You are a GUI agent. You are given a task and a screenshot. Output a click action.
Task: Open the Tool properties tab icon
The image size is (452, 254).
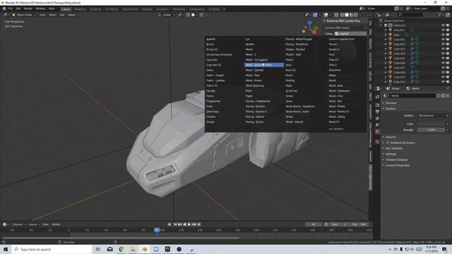(x=377, y=97)
